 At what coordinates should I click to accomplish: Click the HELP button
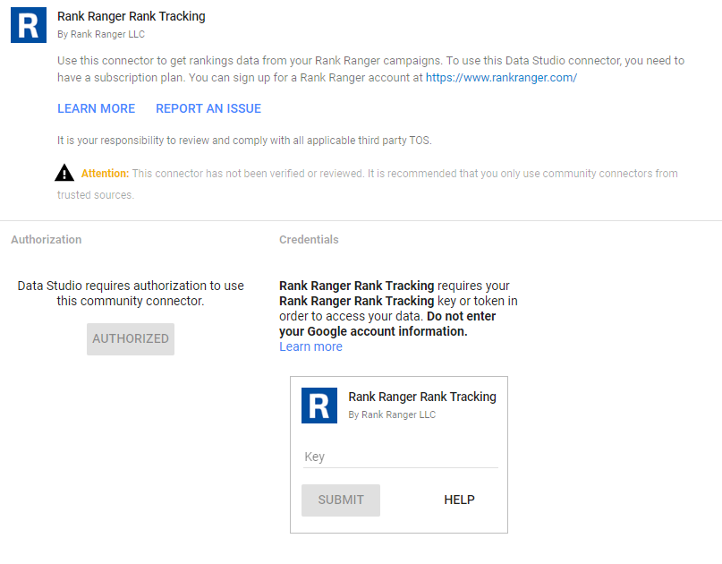(459, 500)
